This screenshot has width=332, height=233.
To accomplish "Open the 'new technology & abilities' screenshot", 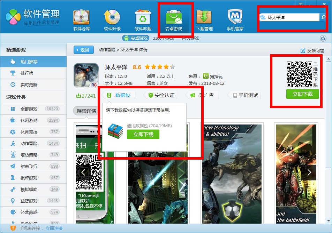I will coord(232,174).
